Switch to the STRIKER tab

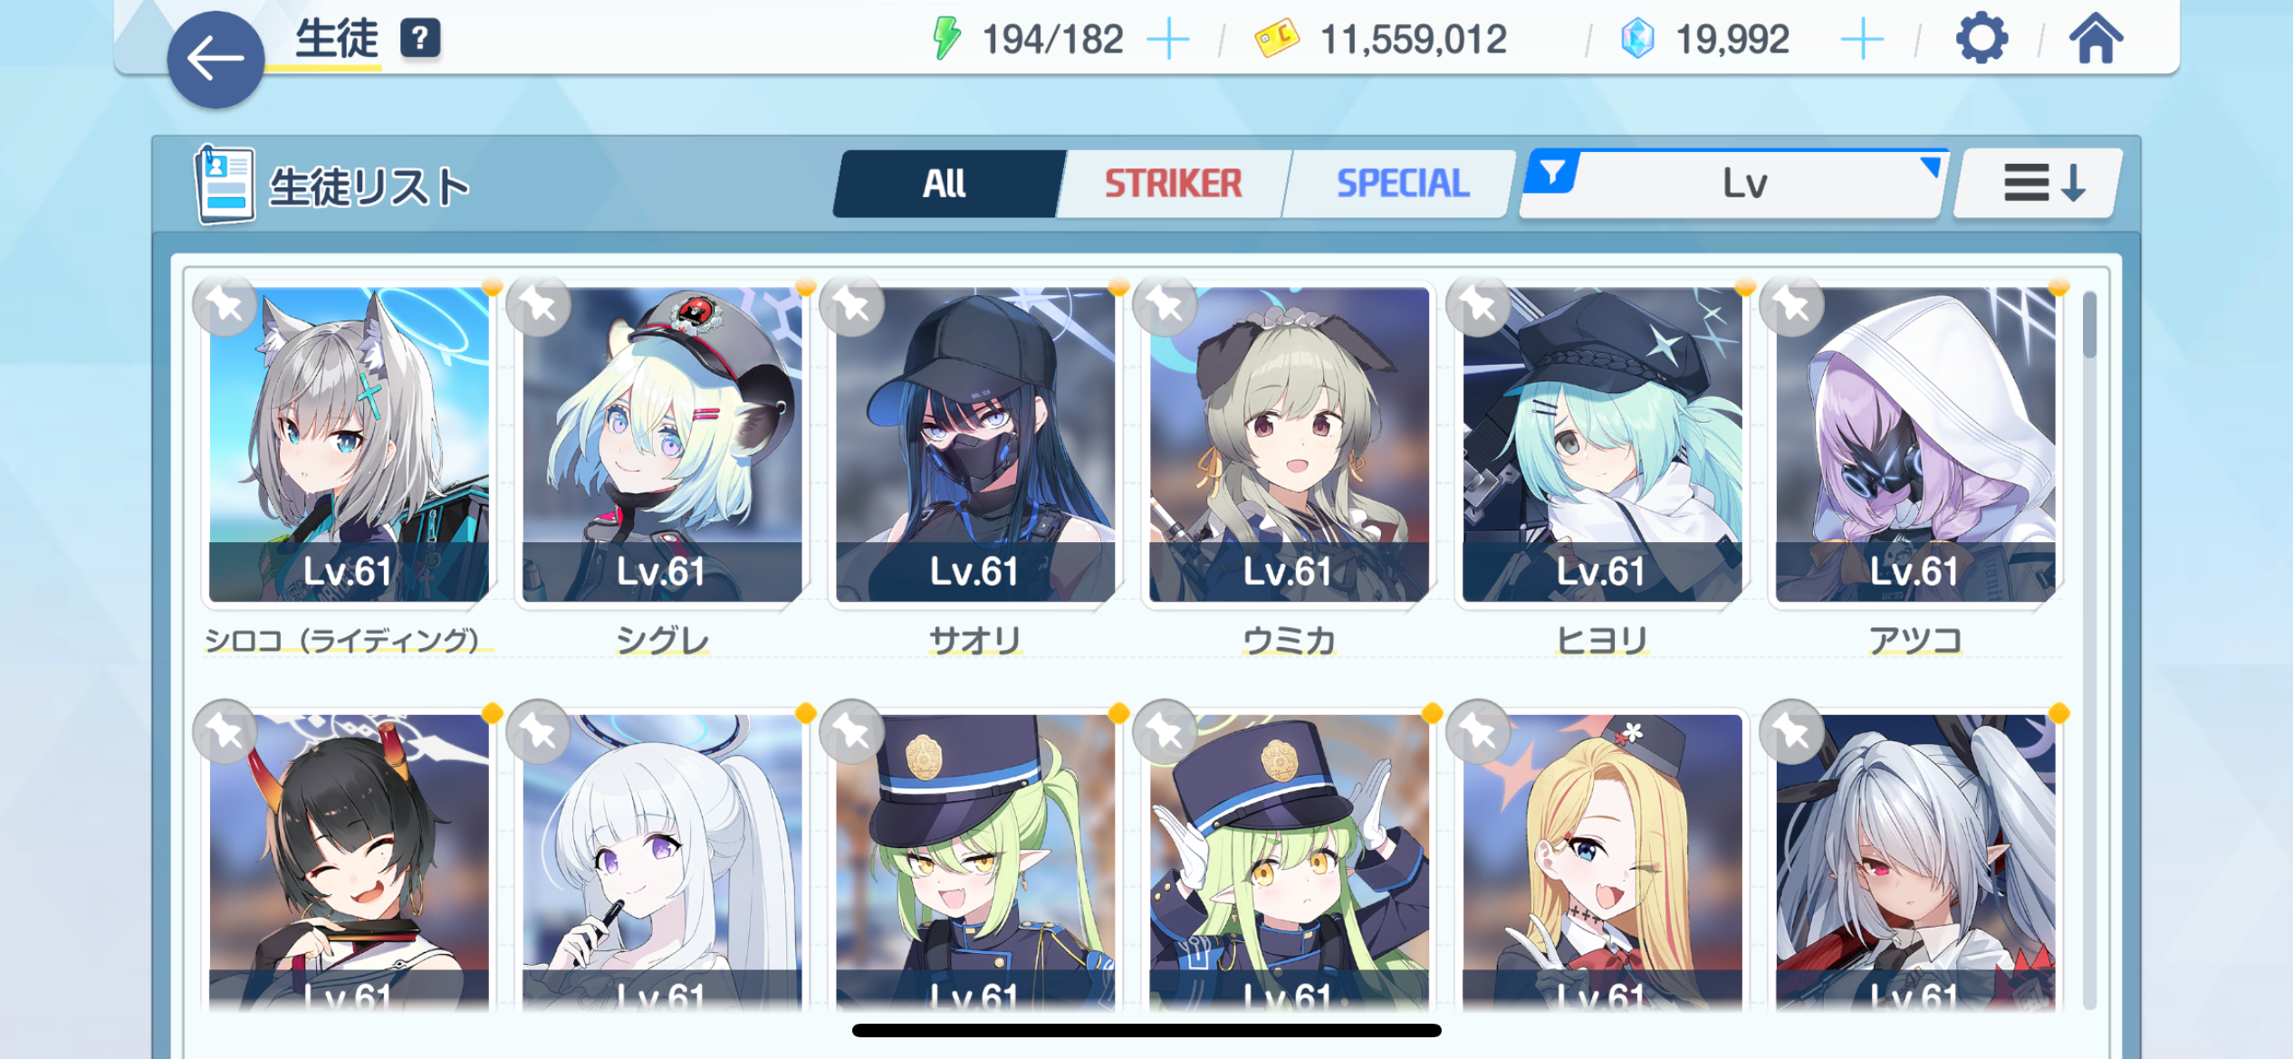pyautogui.click(x=1173, y=184)
